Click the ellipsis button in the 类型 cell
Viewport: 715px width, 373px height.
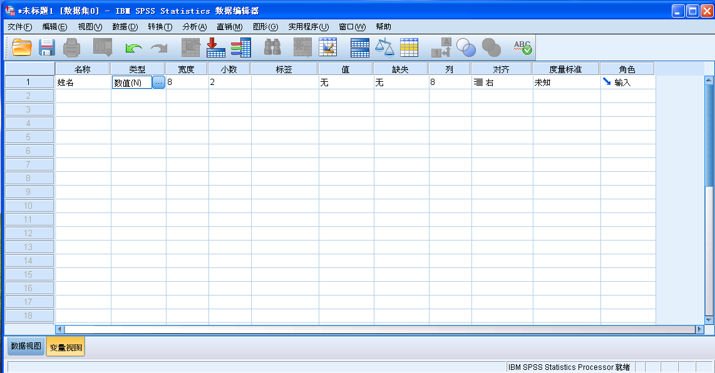pos(158,83)
